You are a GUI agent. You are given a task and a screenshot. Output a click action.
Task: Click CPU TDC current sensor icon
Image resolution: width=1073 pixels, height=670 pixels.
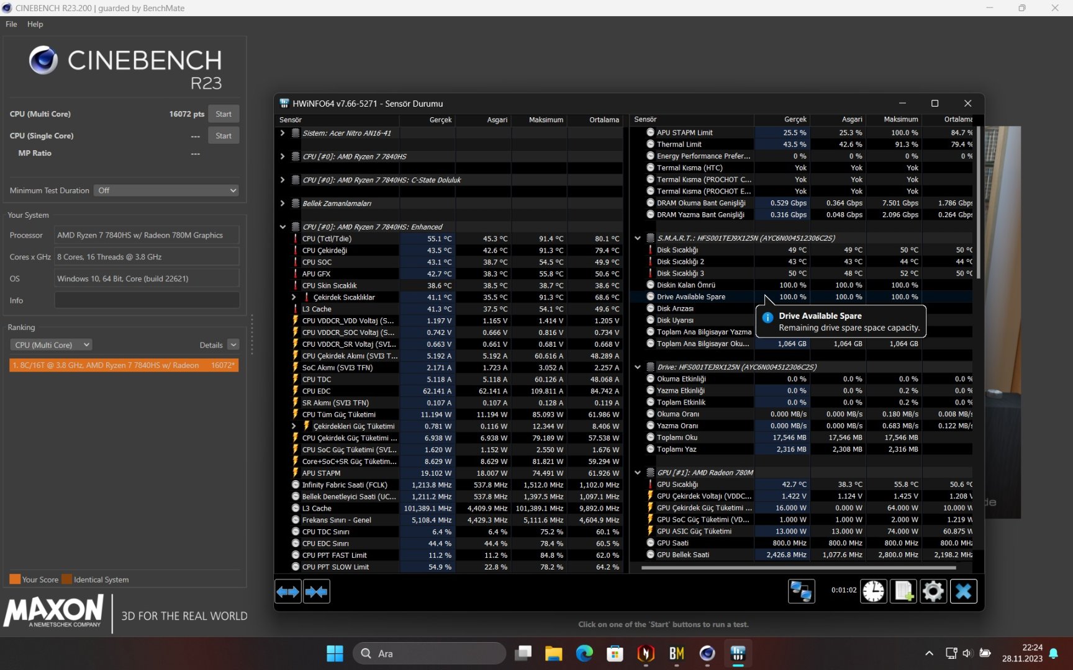[296, 379]
